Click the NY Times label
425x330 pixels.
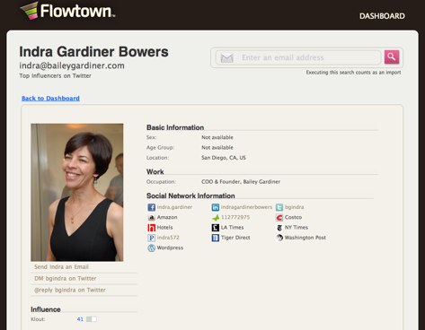297,228
